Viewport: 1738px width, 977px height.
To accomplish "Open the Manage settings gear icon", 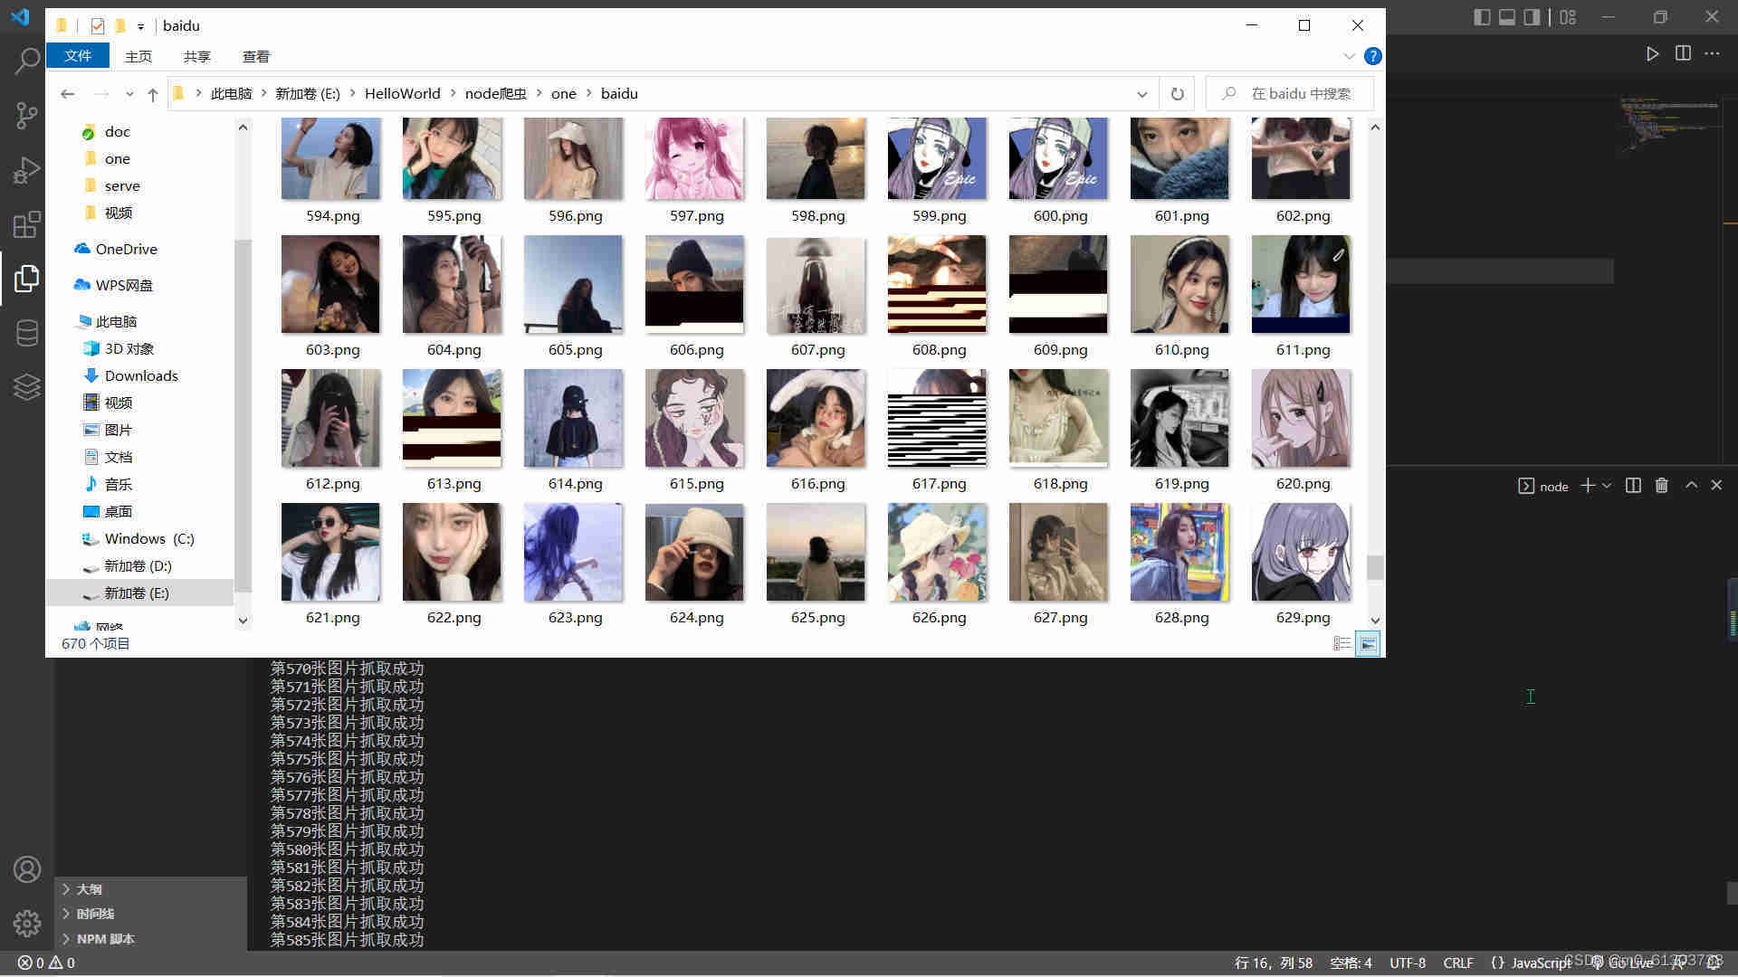I will point(27,924).
